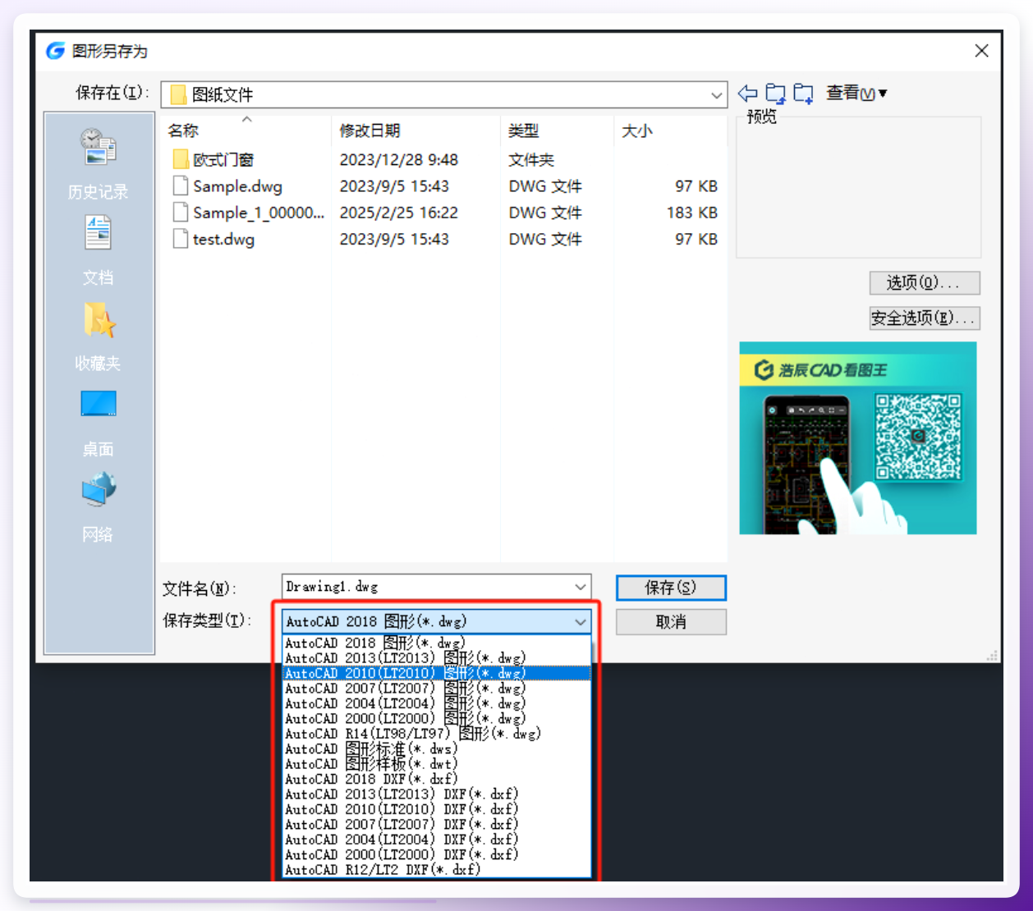Open the 网络 network location
The width and height of the screenshot is (1033, 911).
tap(98, 508)
